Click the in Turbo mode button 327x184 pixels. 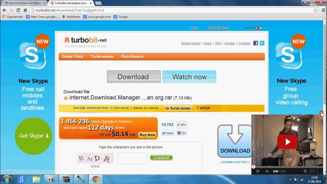pyautogui.click(x=178, y=108)
